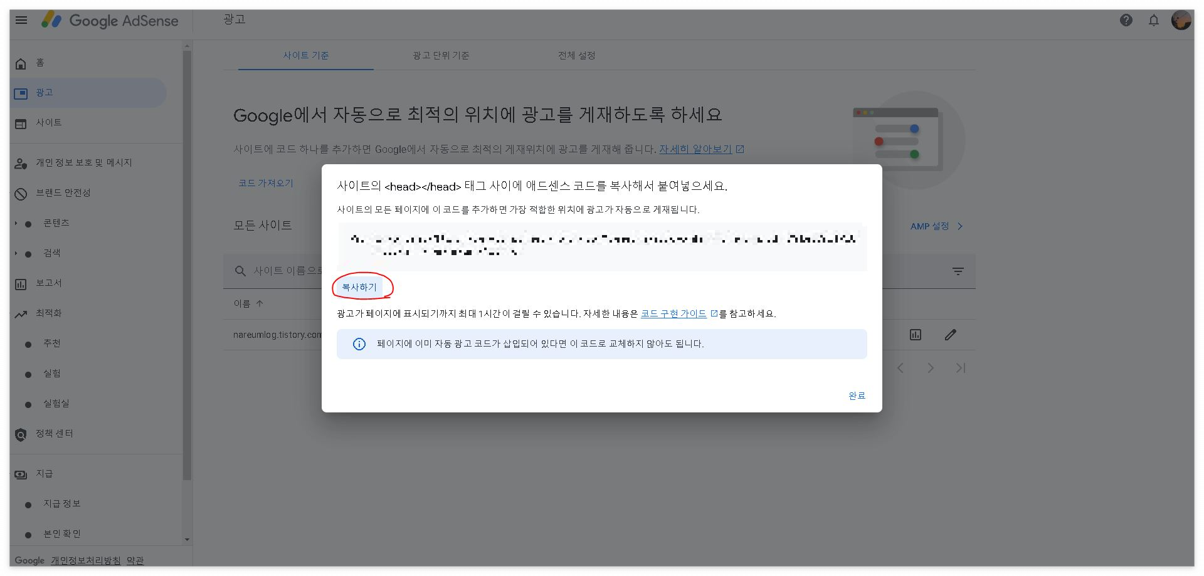
Task: Click the search magnifier icon
Action: coord(240,271)
